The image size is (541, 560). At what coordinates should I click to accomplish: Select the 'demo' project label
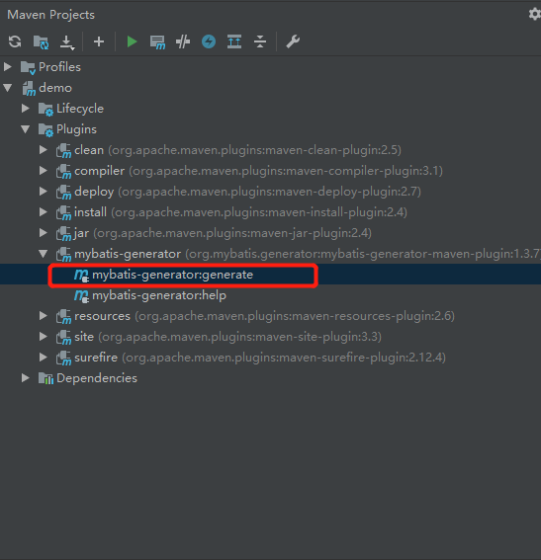click(55, 88)
